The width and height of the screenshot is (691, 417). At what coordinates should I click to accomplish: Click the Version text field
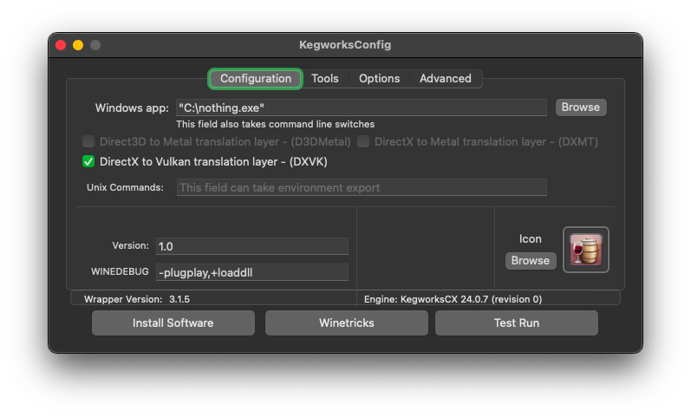(x=251, y=246)
